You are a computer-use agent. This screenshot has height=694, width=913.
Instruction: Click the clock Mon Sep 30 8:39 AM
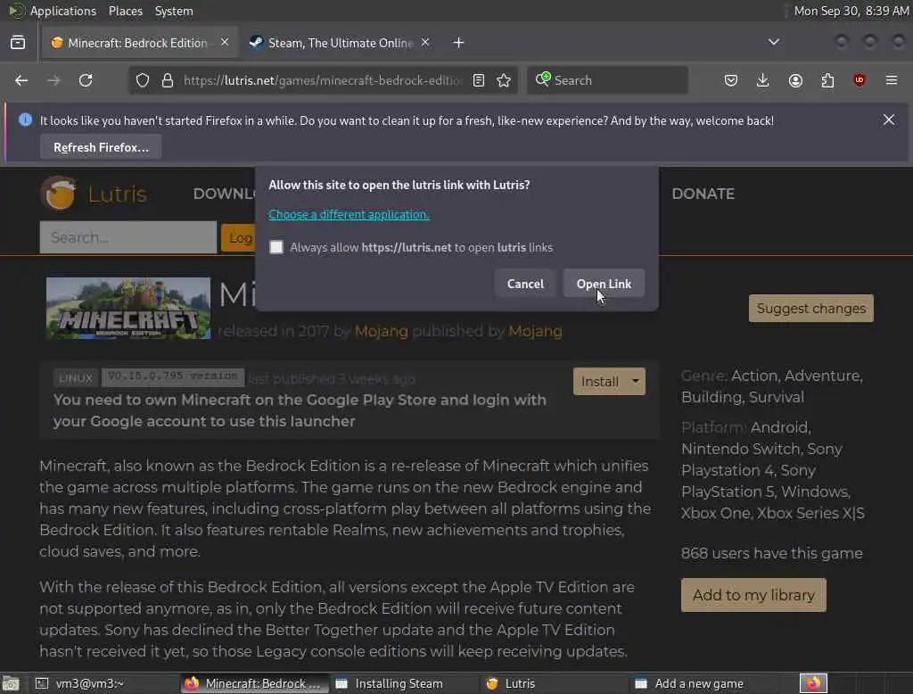point(851,11)
